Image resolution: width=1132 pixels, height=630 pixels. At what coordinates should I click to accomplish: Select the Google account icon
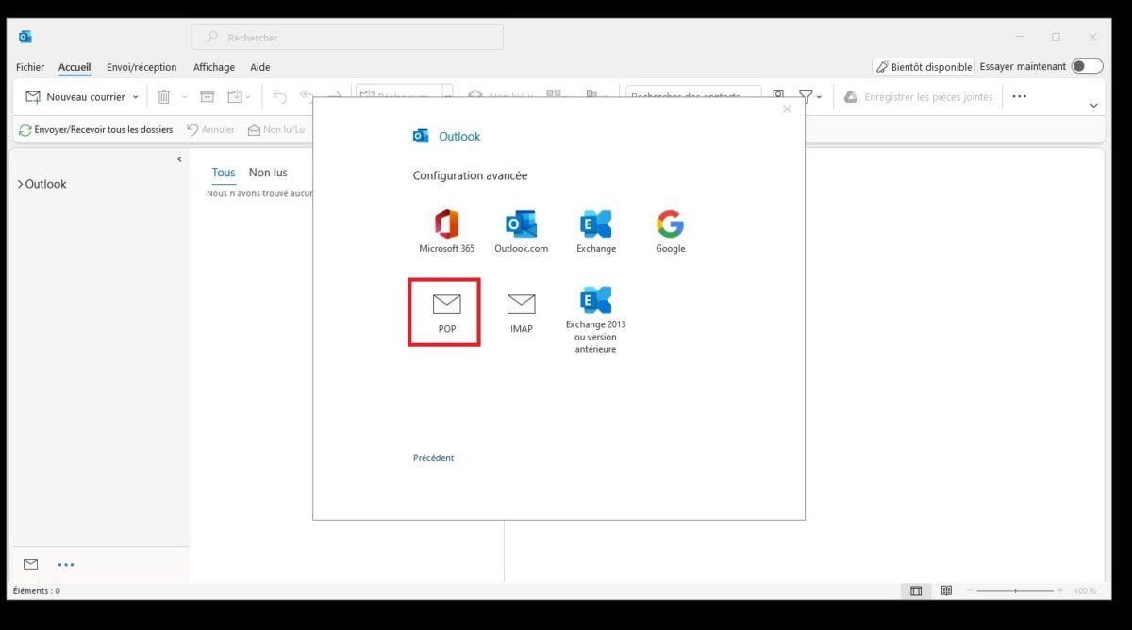point(670,224)
